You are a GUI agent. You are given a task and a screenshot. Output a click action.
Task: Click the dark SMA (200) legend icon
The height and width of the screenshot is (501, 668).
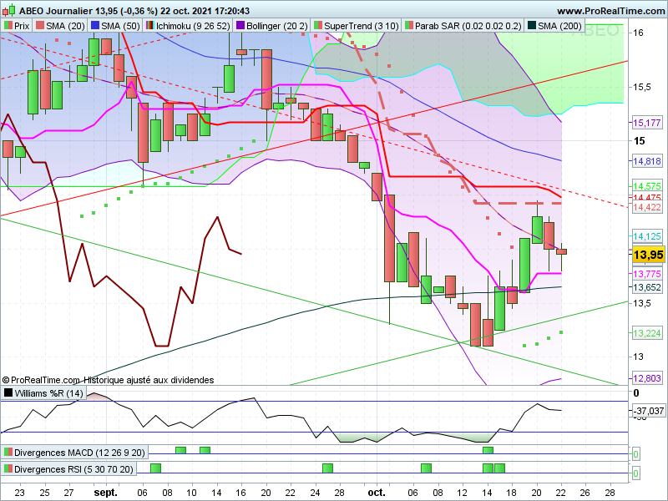pos(532,26)
